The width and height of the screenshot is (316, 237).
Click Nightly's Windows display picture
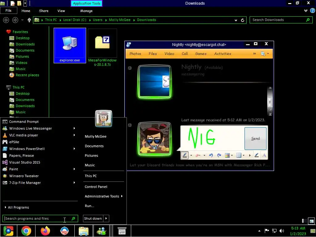[x=155, y=81]
